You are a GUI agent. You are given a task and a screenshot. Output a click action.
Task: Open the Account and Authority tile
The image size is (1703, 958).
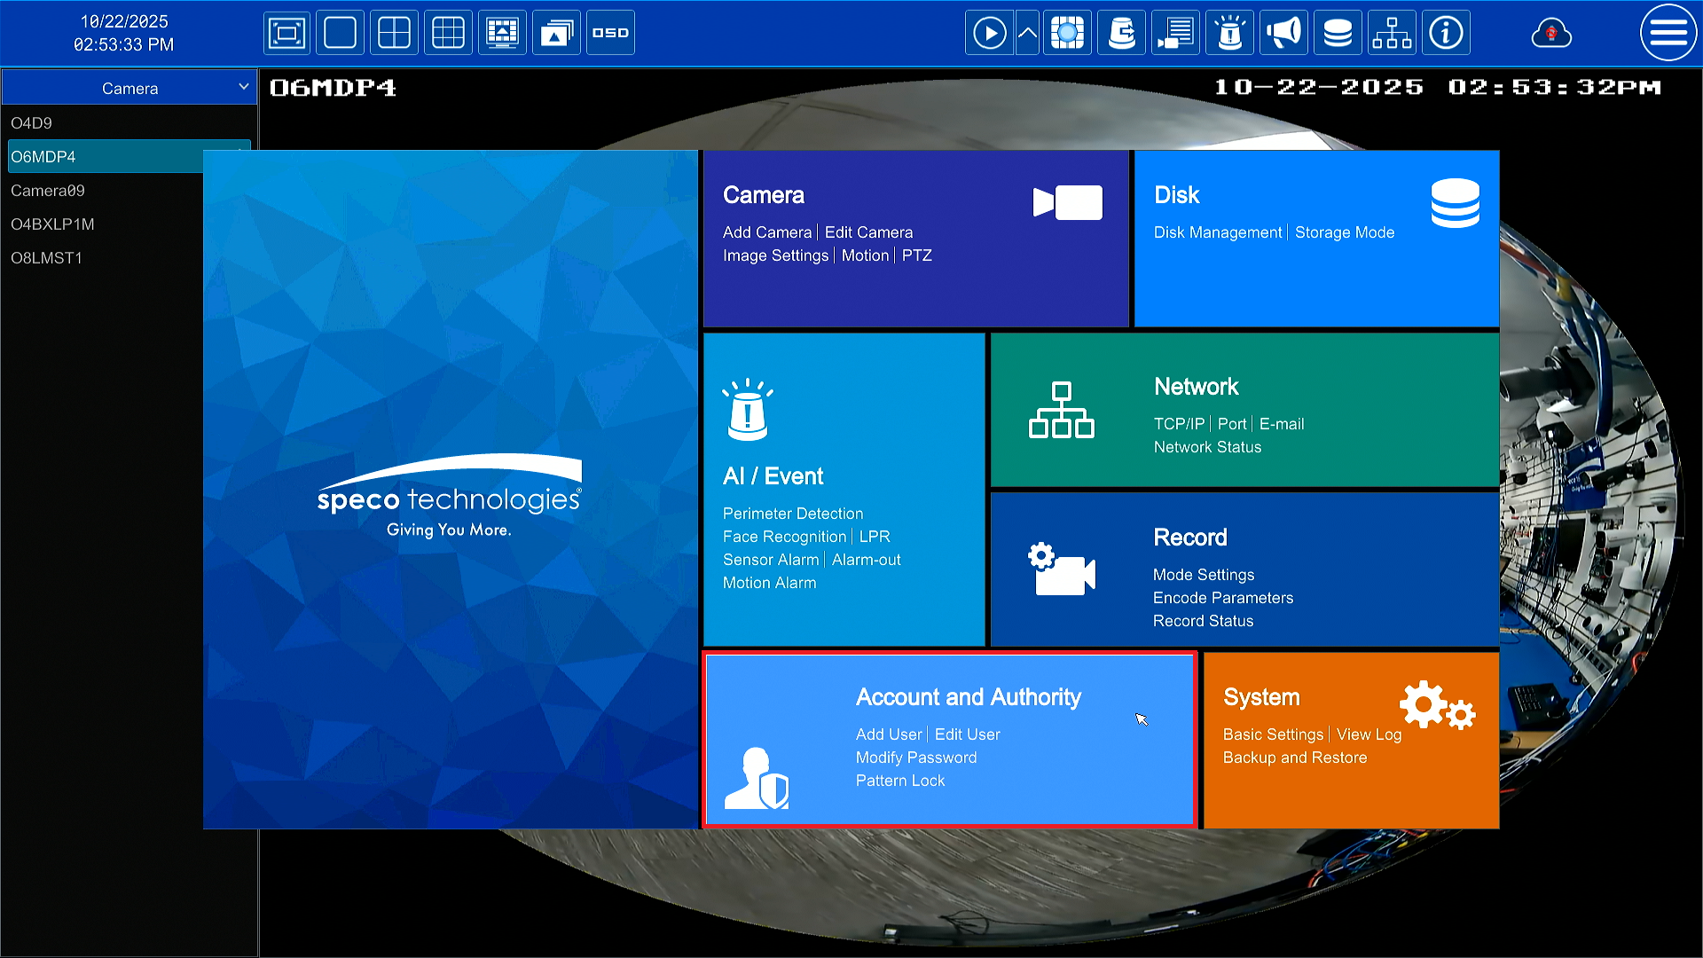point(968,697)
